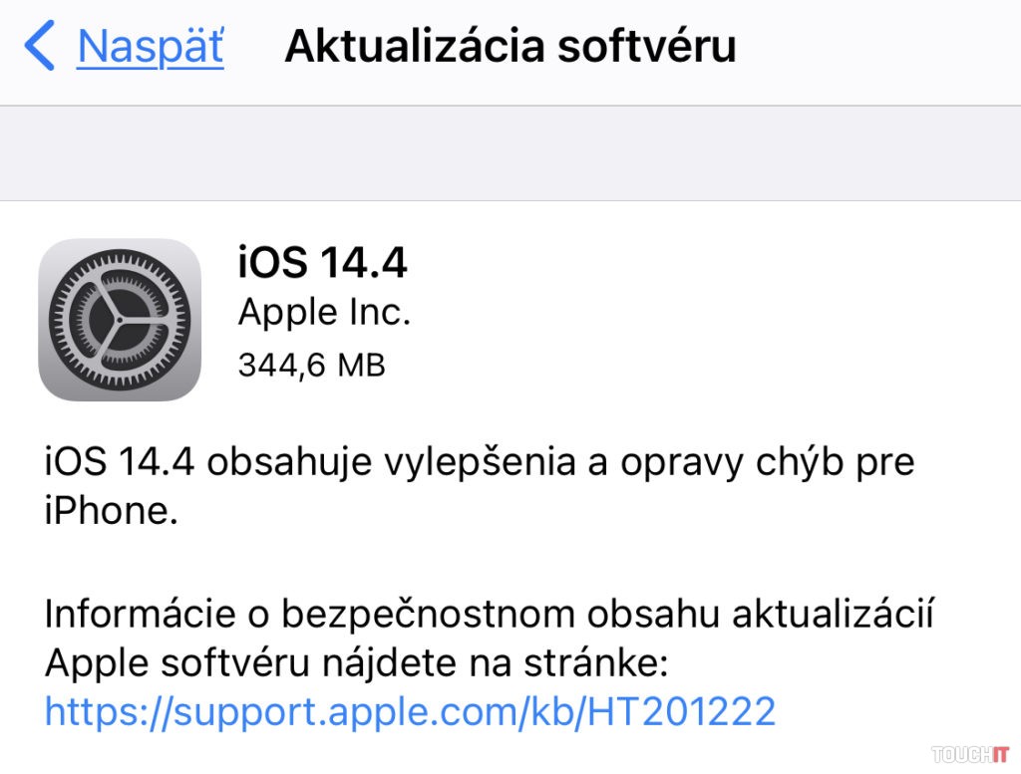Image resolution: width=1021 pixels, height=774 pixels.
Task: Click the 'Apple softvéru nájdete na stránke' line
Action: (x=357, y=663)
